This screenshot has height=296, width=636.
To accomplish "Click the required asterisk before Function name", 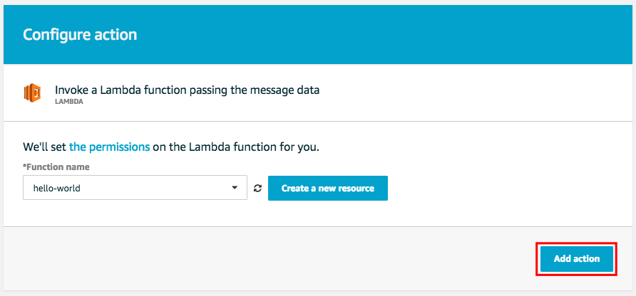I will coord(25,166).
